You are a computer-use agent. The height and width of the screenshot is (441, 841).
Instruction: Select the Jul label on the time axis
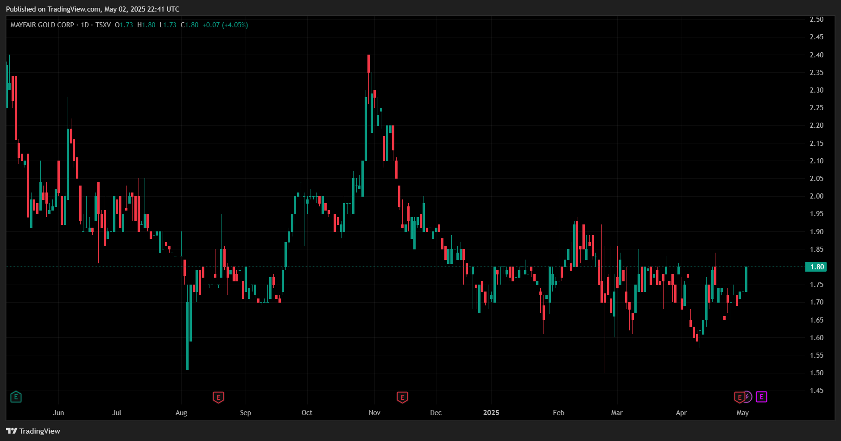point(117,413)
